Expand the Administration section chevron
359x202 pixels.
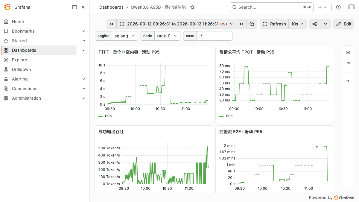coord(84,98)
